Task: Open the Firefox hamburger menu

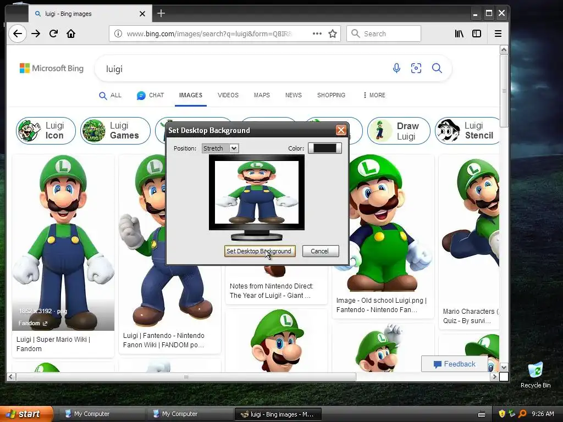Action: click(498, 34)
